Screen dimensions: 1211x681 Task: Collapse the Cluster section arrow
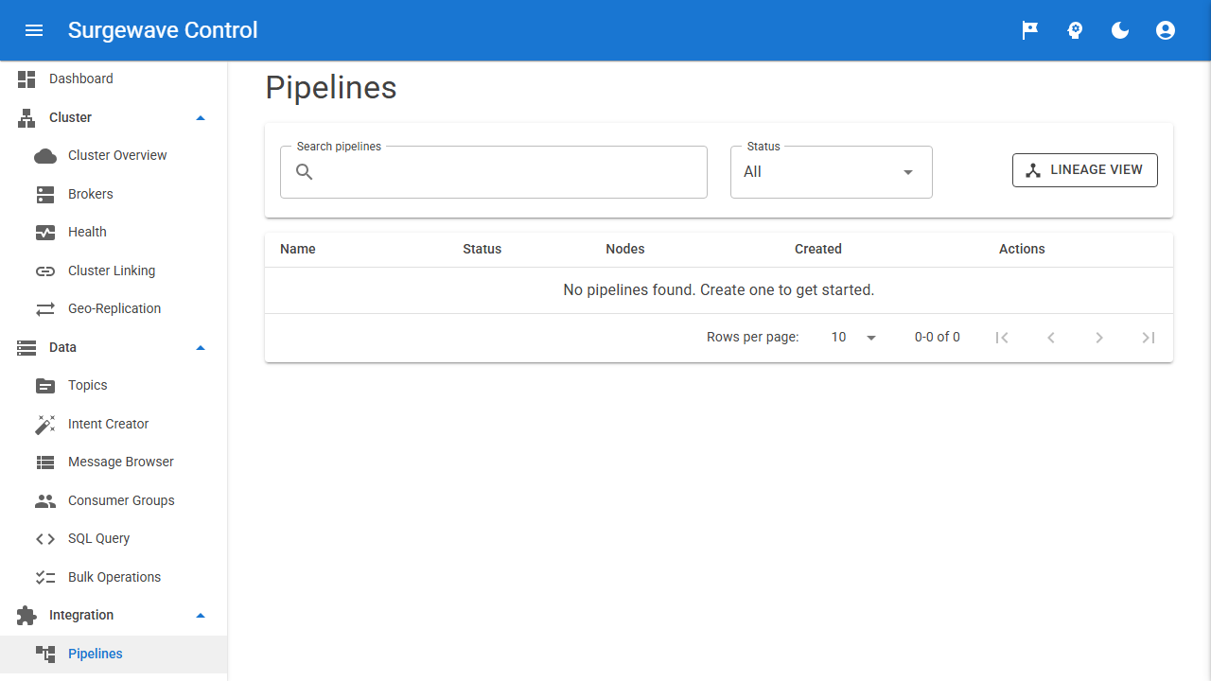[x=200, y=118]
